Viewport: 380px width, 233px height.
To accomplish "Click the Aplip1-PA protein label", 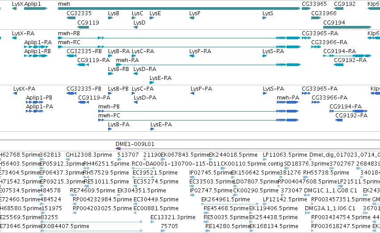I will coord(39,107).
